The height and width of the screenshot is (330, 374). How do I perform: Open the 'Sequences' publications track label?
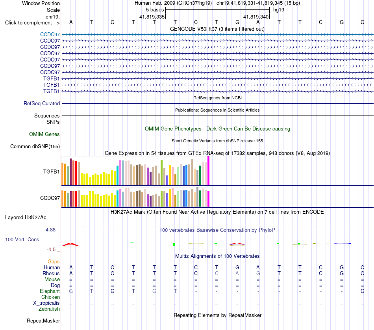(x=47, y=116)
